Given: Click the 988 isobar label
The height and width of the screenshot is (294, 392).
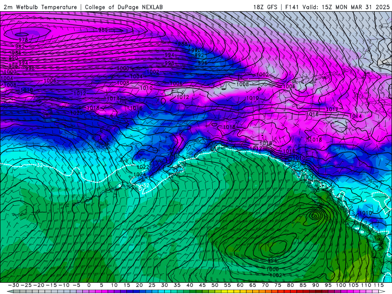Looking at the screenshot, I should tap(182, 44).
